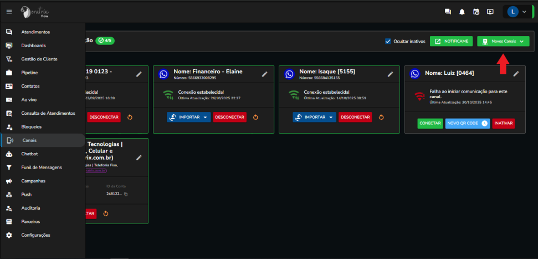Click the calendar clock icon in the header
The height and width of the screenshot is (259, 538).
pyautogui.click(x=476, y=12)
